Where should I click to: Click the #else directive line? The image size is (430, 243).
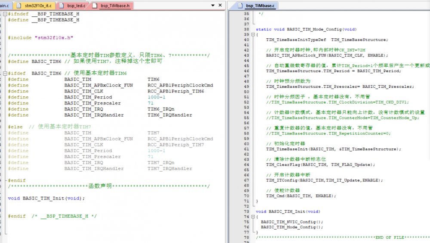pyautogui.click(x=49, y=127)
